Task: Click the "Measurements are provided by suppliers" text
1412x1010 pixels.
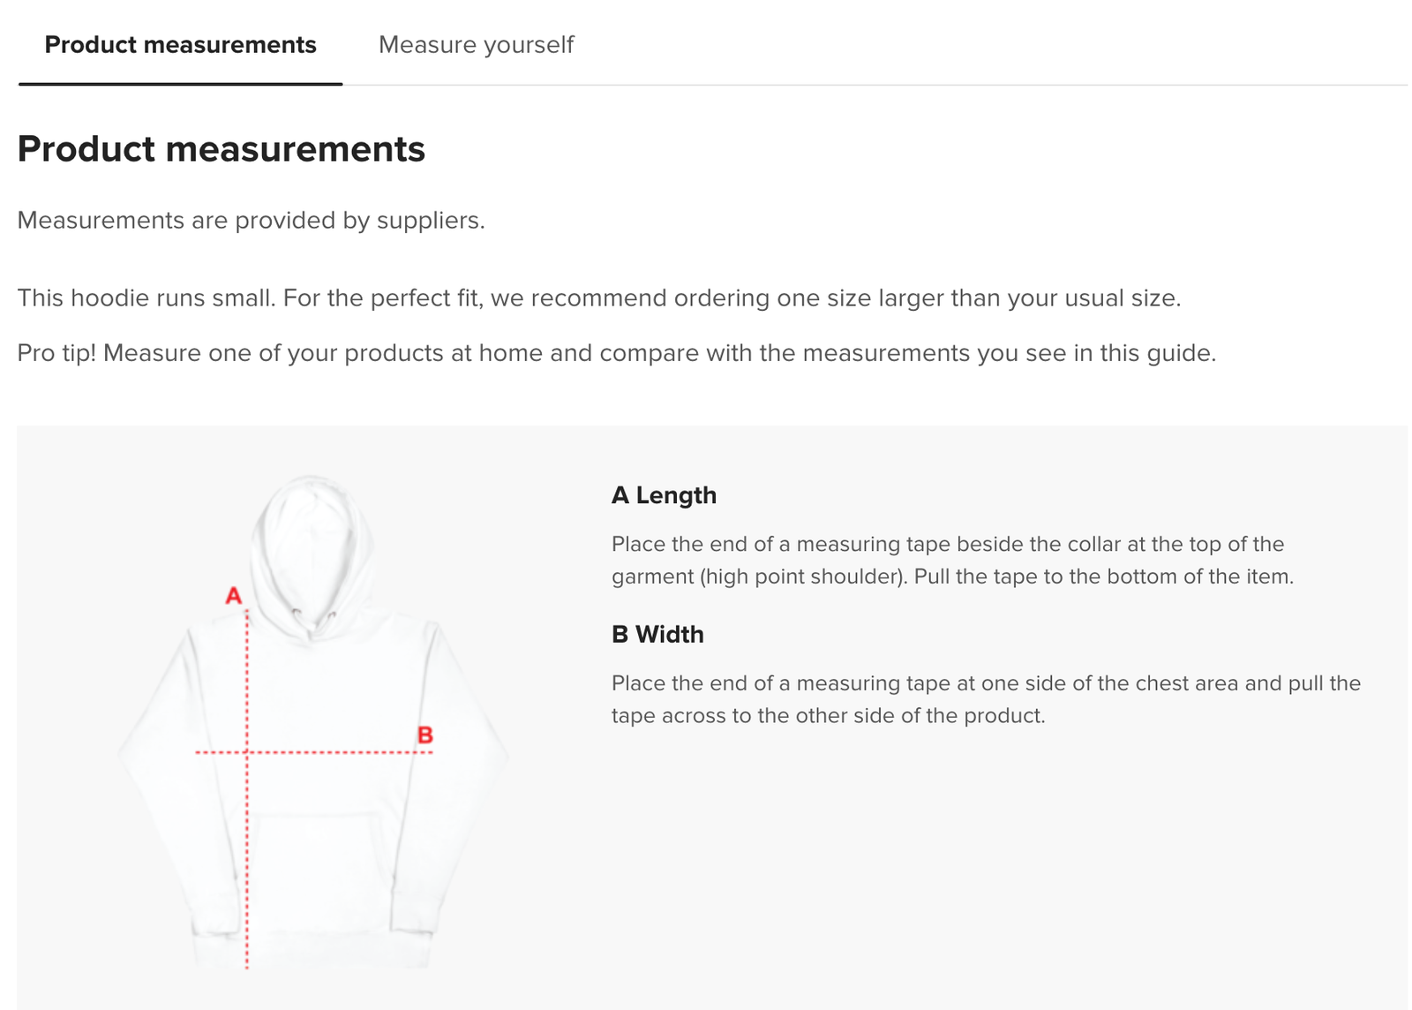Action: click(251, 220)
